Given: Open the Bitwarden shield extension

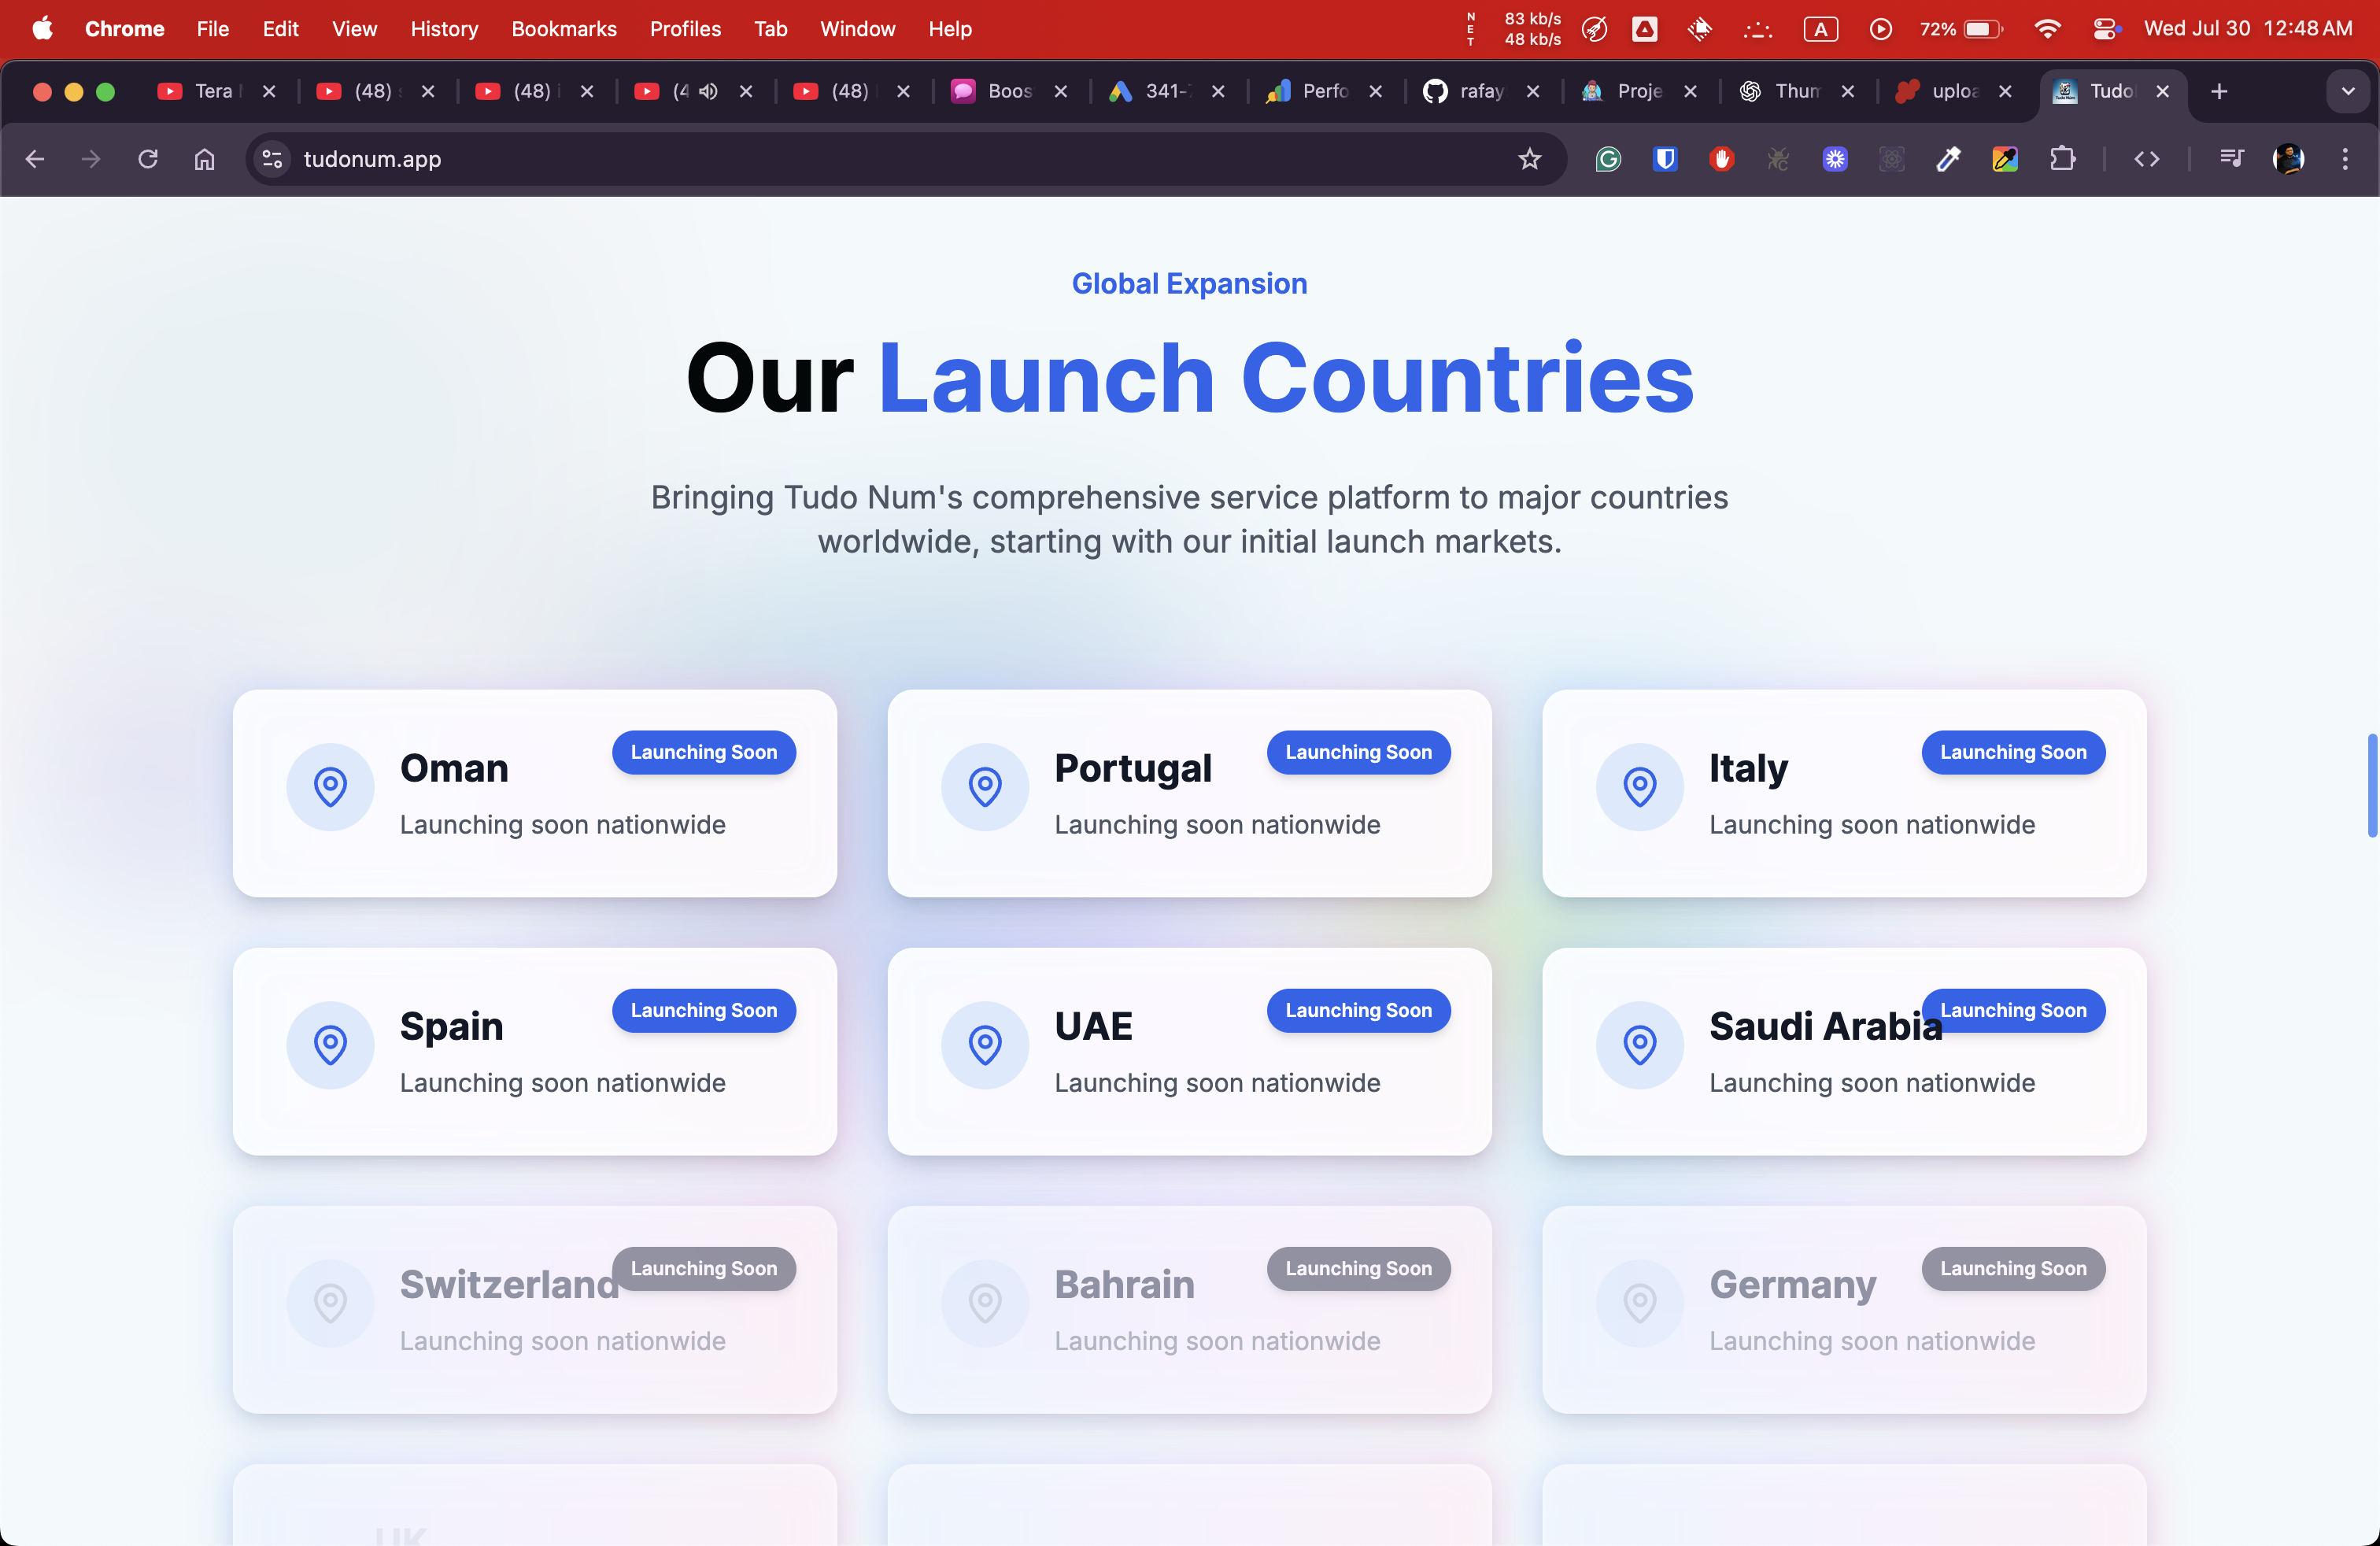Looking at the screenshot, I should pyautogui.click(x=1665, y=159).
